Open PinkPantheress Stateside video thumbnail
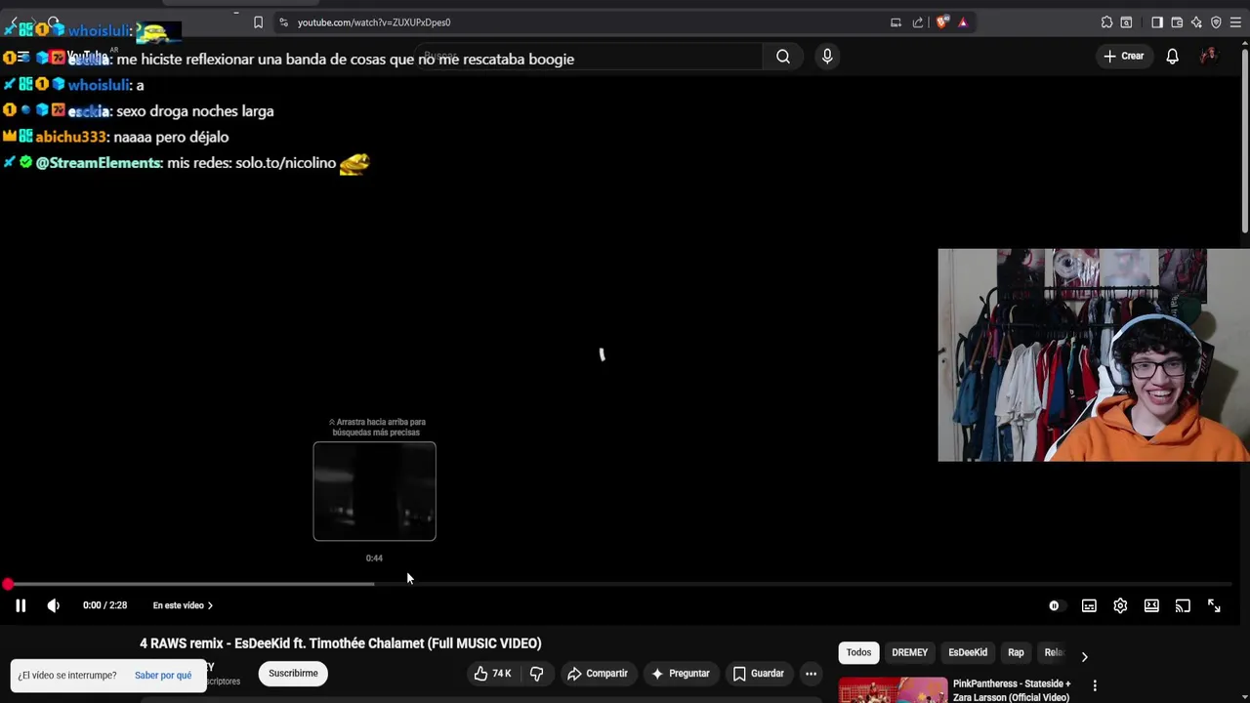Image resolution: width=1250 pixels, height=703 pixels. pyautogui.click(x=893, y=689)
